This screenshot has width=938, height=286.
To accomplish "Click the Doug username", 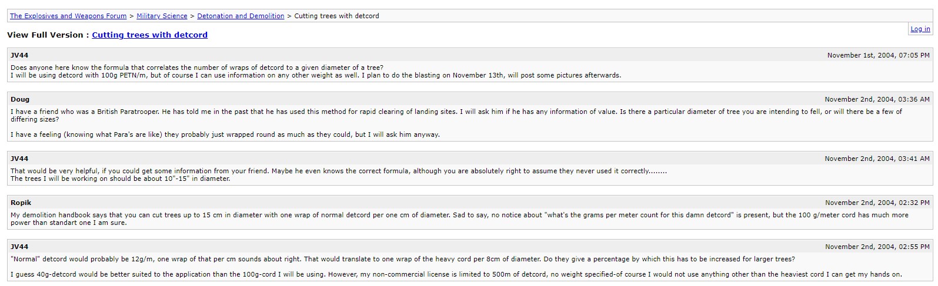I will coord(20,99).
